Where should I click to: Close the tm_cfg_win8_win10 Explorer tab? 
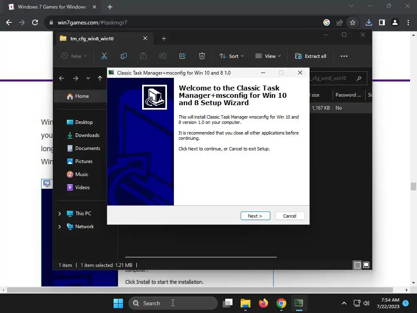[145, 38]
